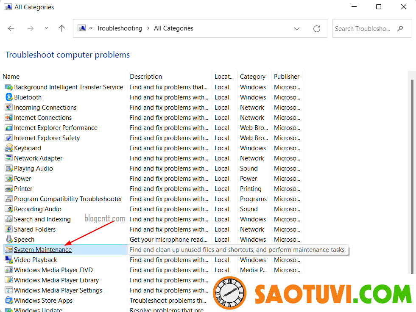Click the Incoming Connections icon
The image size is (416, 312).
click(9, 107)
